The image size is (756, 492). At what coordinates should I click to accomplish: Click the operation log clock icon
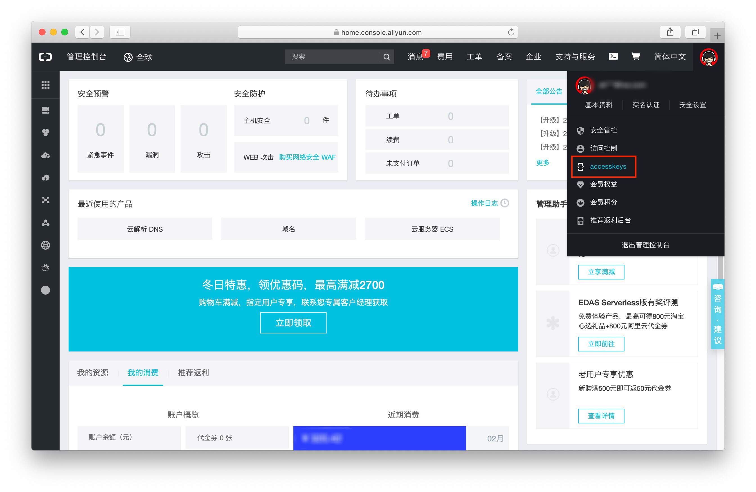(x=504, y=203)
